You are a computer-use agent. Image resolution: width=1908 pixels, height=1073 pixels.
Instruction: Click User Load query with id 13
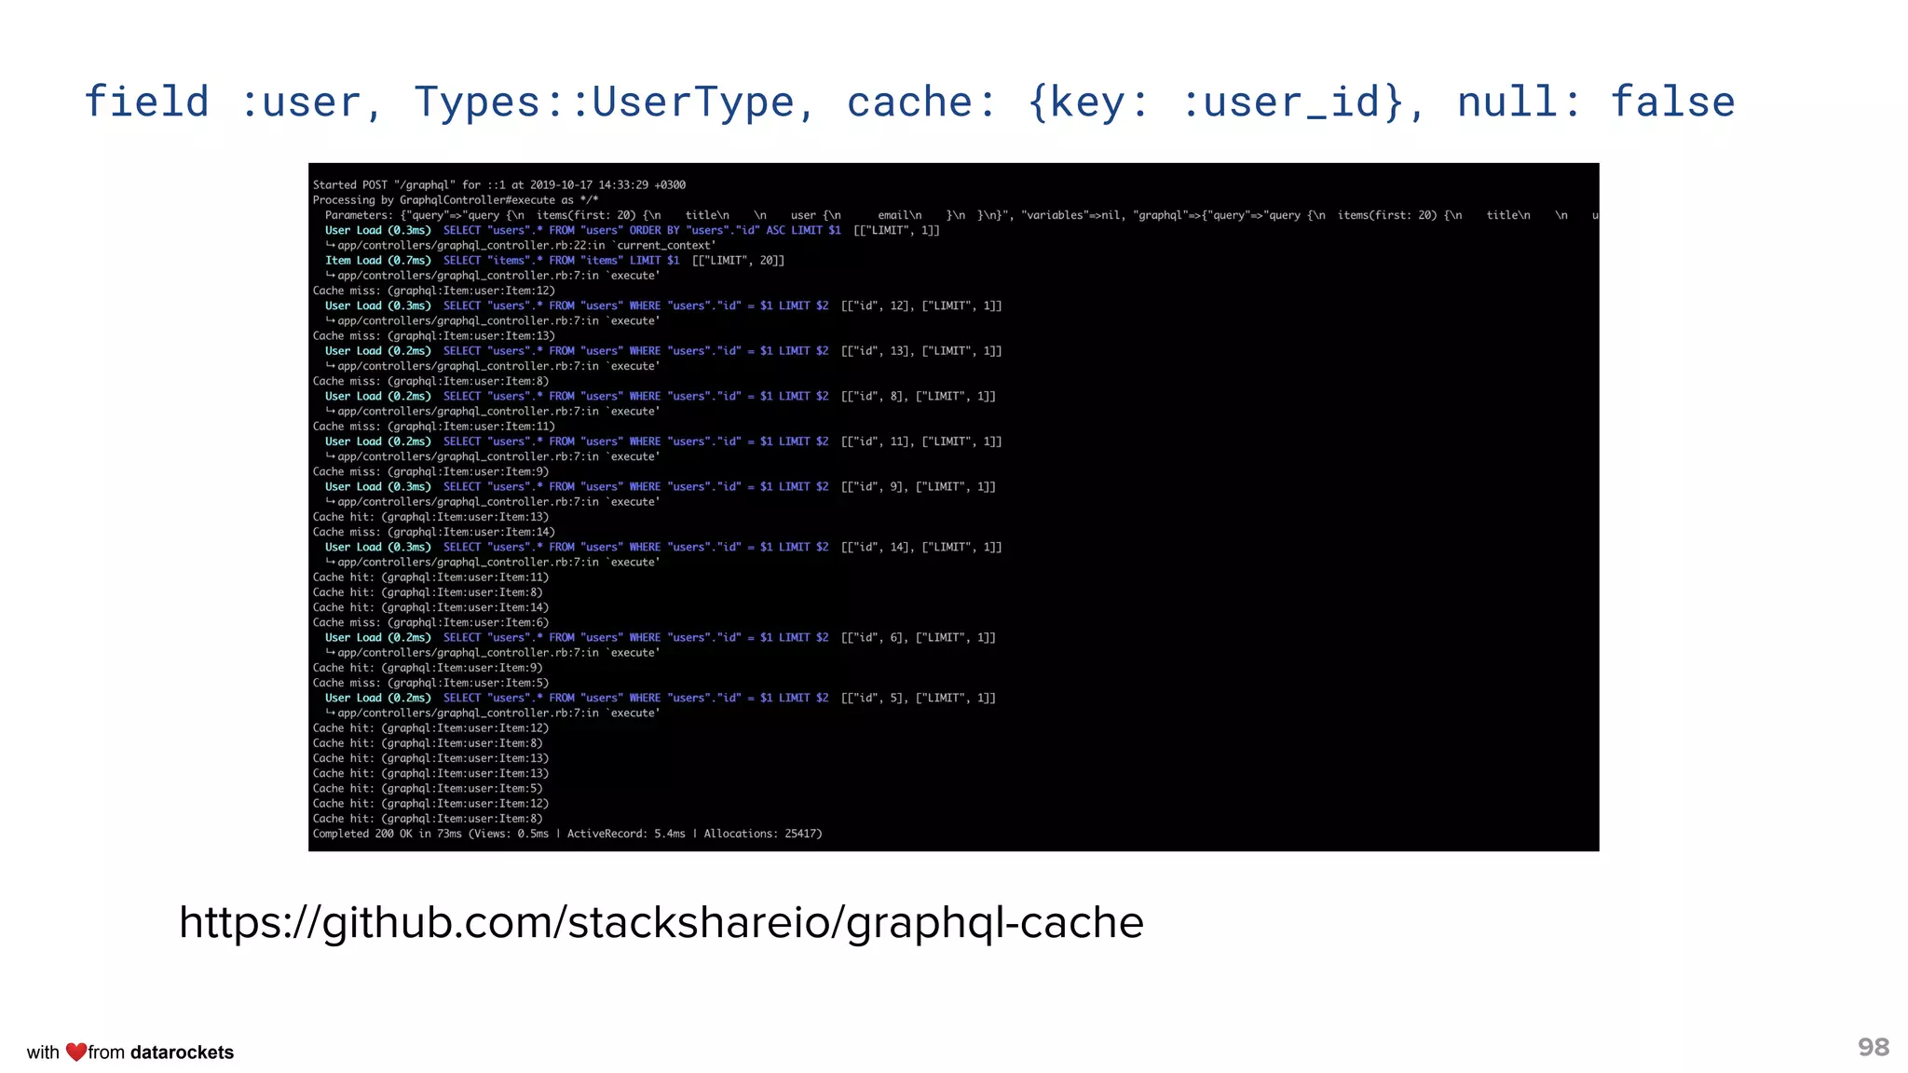coord(663,351)
